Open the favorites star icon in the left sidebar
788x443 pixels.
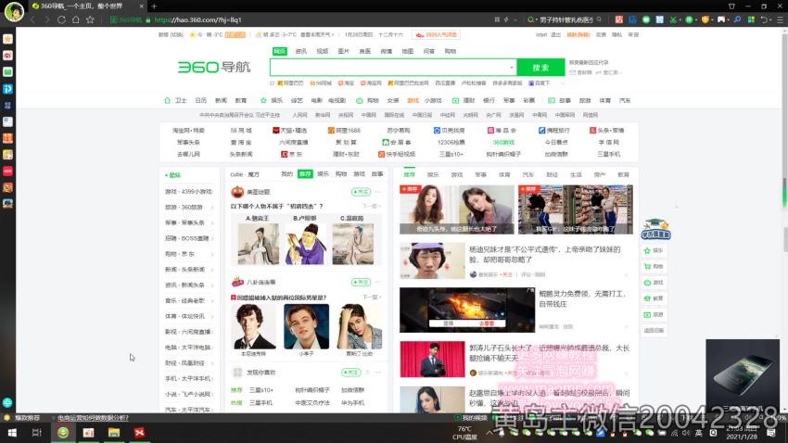7,39
